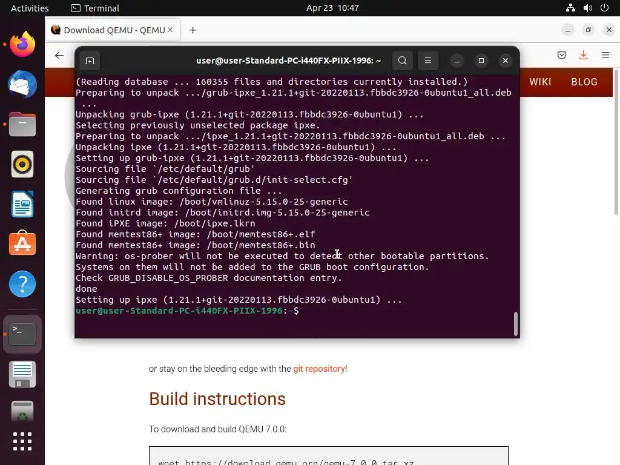Viewport: 620px width, 465px height.
Task: Open Firefox application menu
Action: coord(605,55)
